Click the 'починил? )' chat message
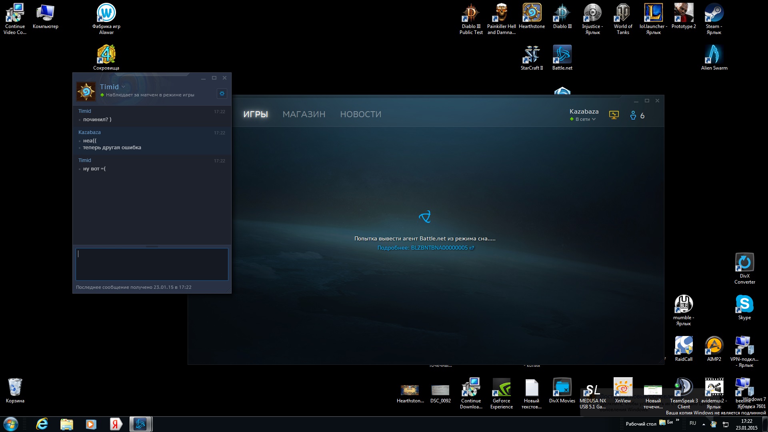The height and width of the screenshot is (432, 768). click(97, 120)
